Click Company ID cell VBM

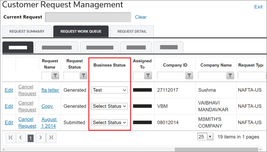[x=162, y=106]
